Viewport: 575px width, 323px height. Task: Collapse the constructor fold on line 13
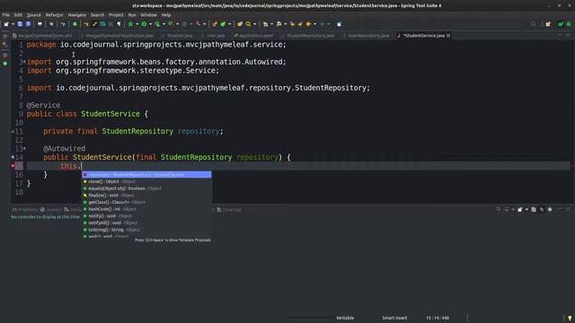(24, 149)
